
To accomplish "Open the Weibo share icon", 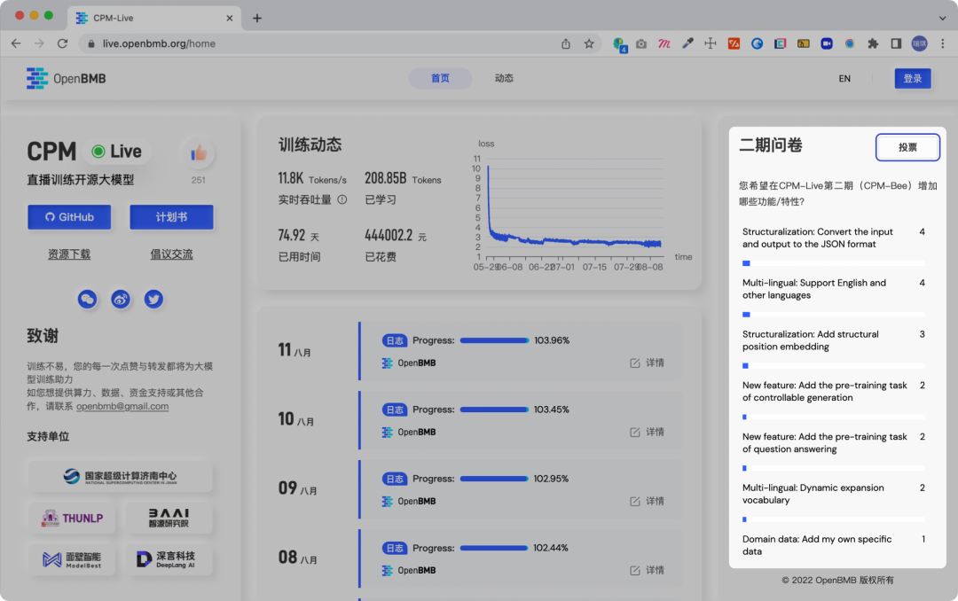I will pyautogui.click(x=121, y=299).
